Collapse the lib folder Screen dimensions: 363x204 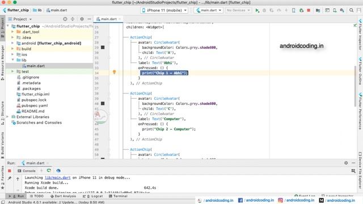pyautogui.click(x=12, y=60)
